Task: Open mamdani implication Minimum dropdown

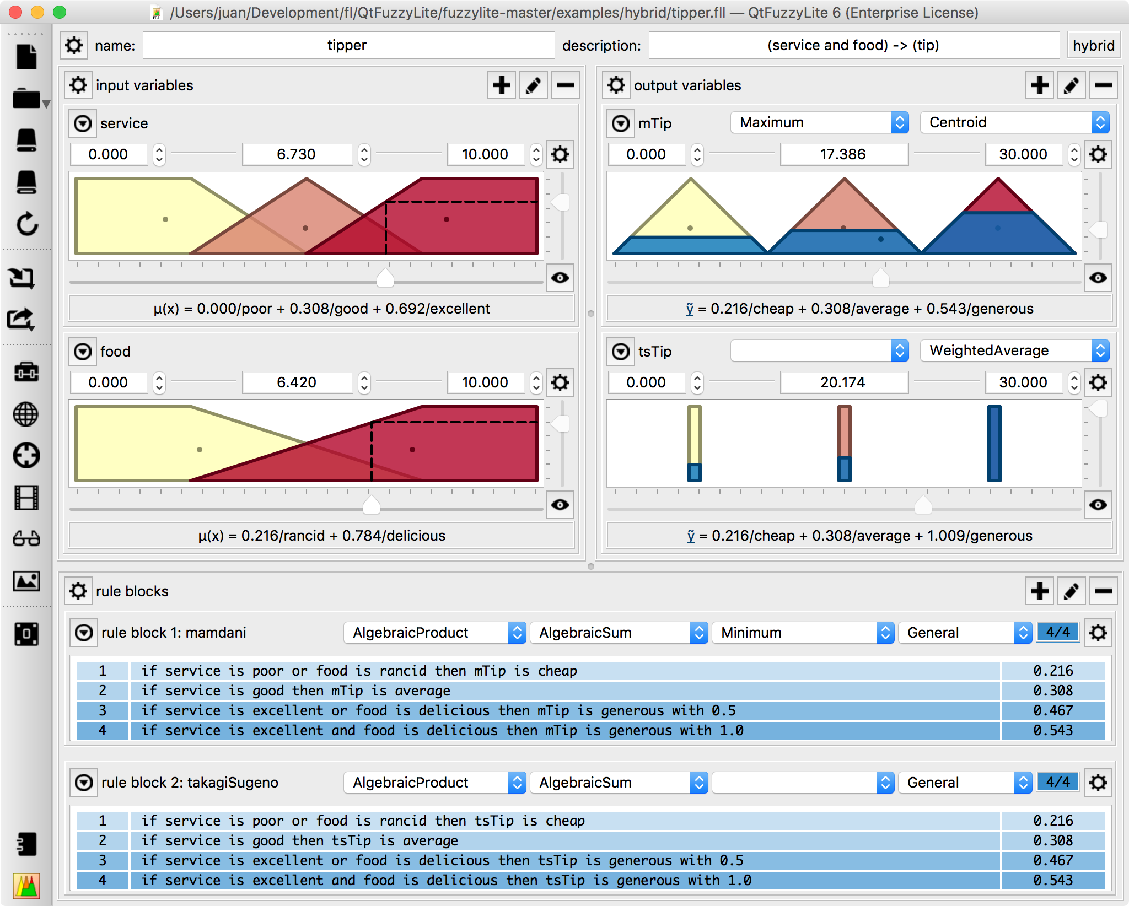Action: [x=803, y=633]
